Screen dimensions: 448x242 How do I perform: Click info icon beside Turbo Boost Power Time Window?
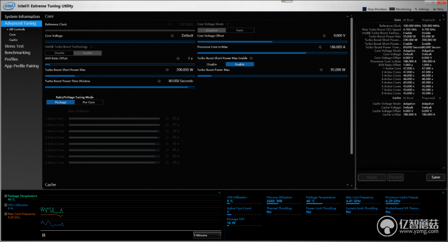pos(159,81)
